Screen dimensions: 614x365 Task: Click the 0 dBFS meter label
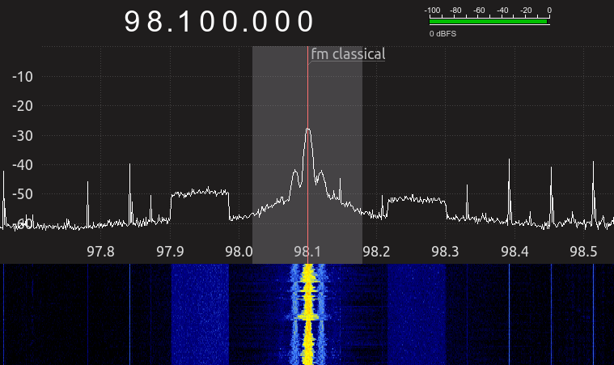(x=443, y=35)
